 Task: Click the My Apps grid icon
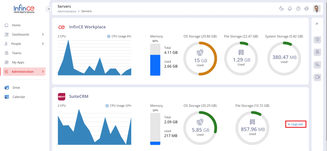tap(6, 62)
